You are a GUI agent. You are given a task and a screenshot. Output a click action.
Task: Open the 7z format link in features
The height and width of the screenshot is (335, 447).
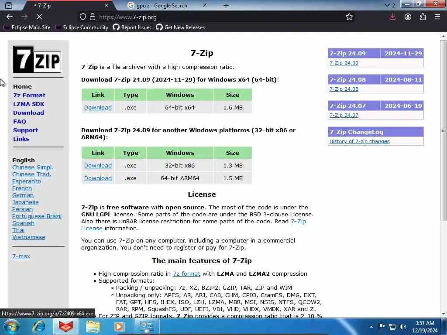[x=186, y=274]
